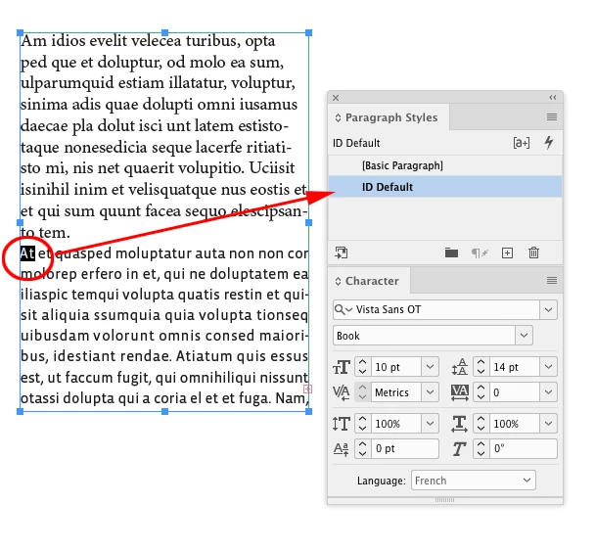The image size is (595, 550).
Task: Open the Paragraph Styles panel menu
Action: pyautogui.click(x=552, y=117)
